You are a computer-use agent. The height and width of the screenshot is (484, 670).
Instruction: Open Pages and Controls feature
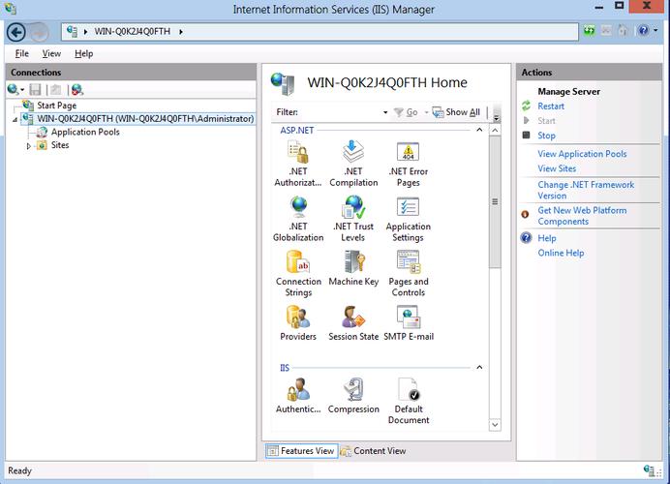pos(408,274)
